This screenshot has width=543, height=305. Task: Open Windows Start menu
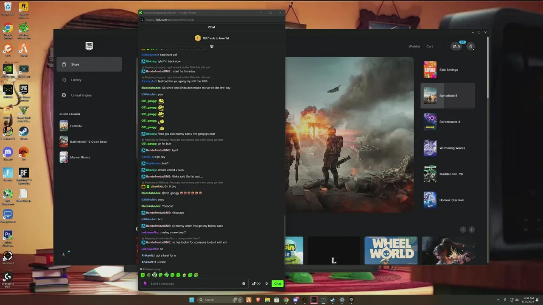[x=192, y=300]
